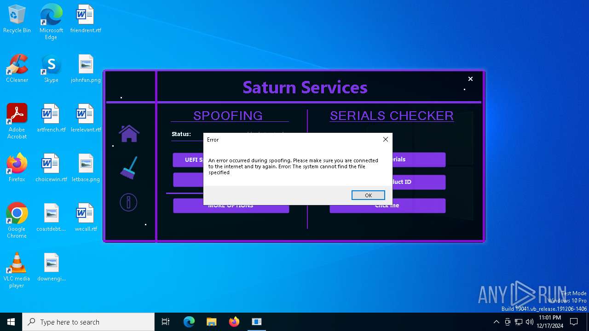Close the Saturn Services window

pos(470,79)
